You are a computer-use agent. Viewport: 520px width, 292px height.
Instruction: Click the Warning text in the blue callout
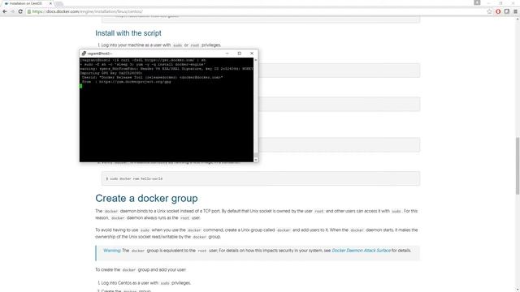pyautogui.click(x=112, y=251)
